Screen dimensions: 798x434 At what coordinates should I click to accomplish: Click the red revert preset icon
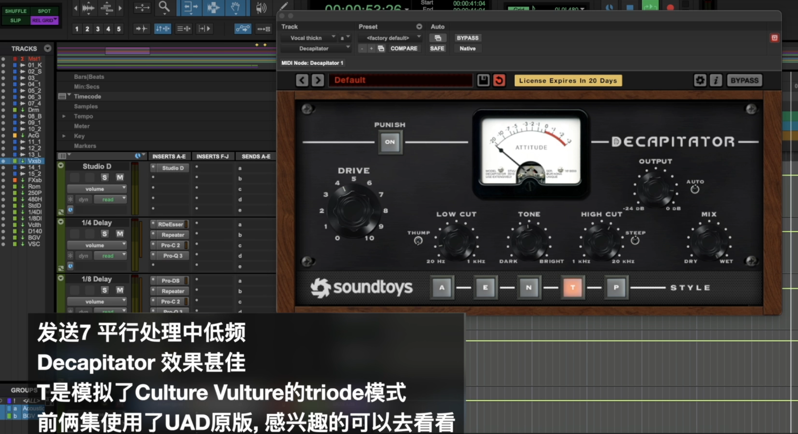[x=499, y=80]
